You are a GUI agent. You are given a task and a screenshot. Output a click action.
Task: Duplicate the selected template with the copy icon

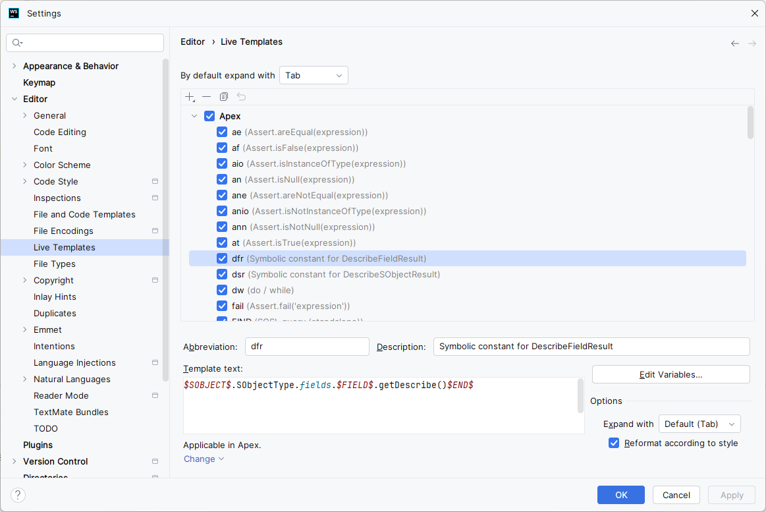(x=224, y=97)
